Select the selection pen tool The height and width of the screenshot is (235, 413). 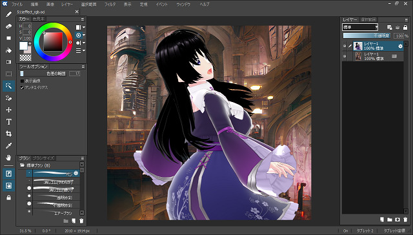pyautogui.click(x=8, y=98)
